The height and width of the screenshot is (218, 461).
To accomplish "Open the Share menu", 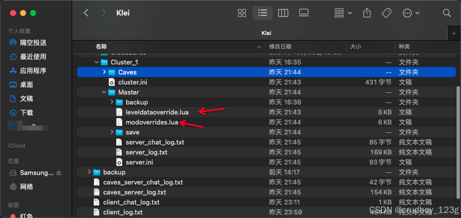I will [367, 12].
